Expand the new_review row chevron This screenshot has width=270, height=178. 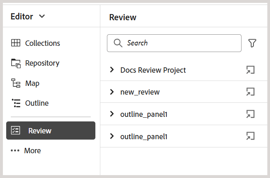(x=112, y=92)
